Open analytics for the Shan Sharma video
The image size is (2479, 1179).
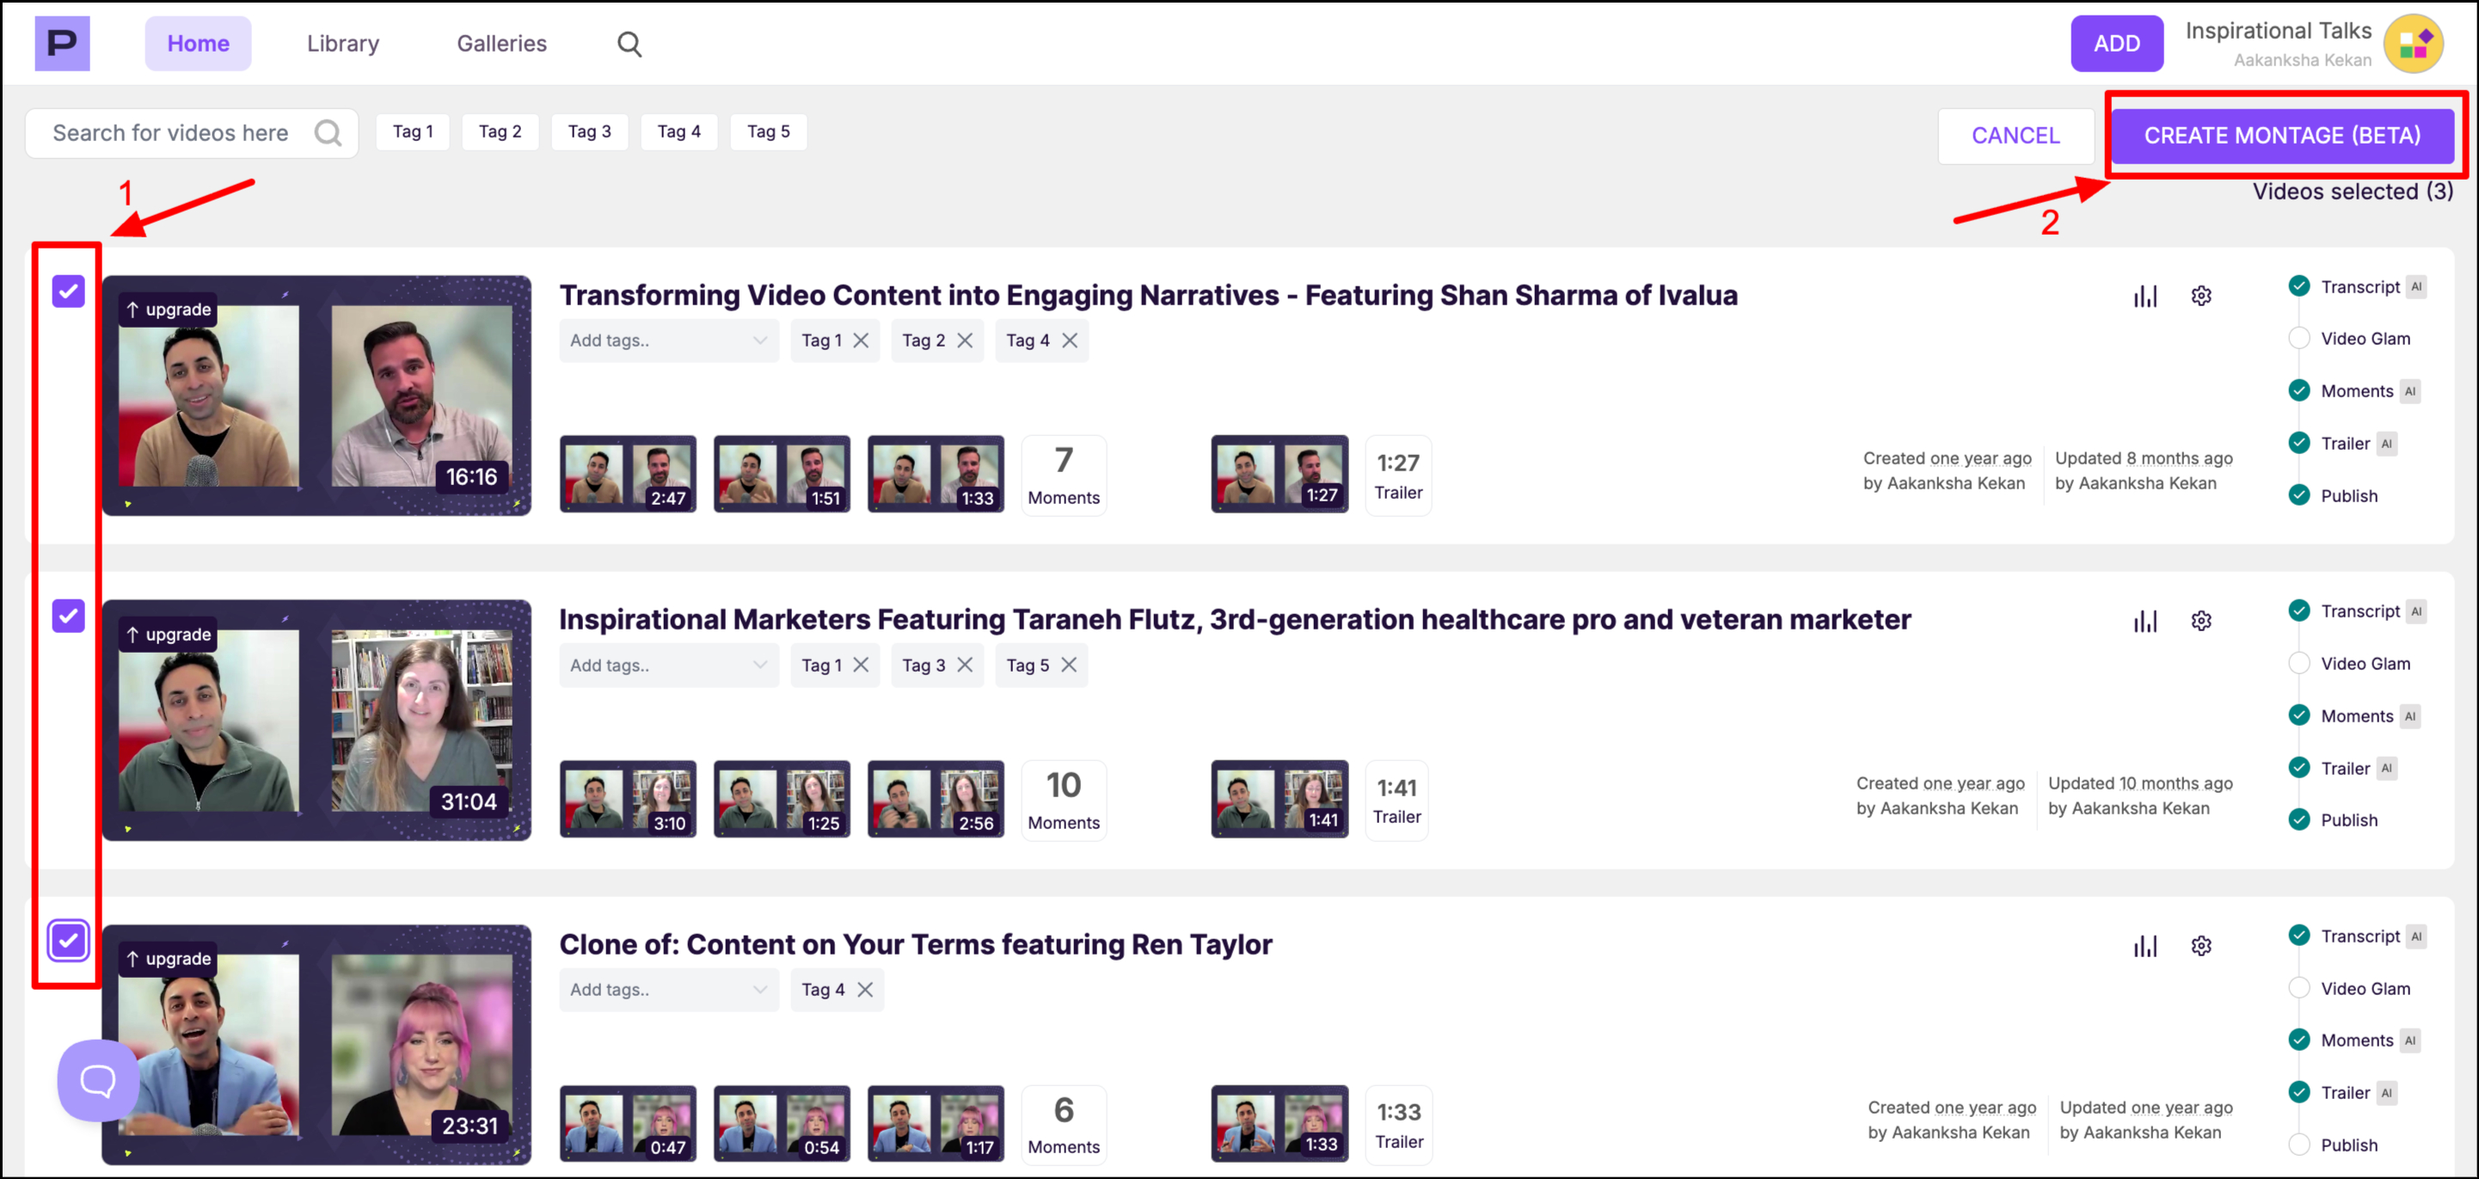2145,296
